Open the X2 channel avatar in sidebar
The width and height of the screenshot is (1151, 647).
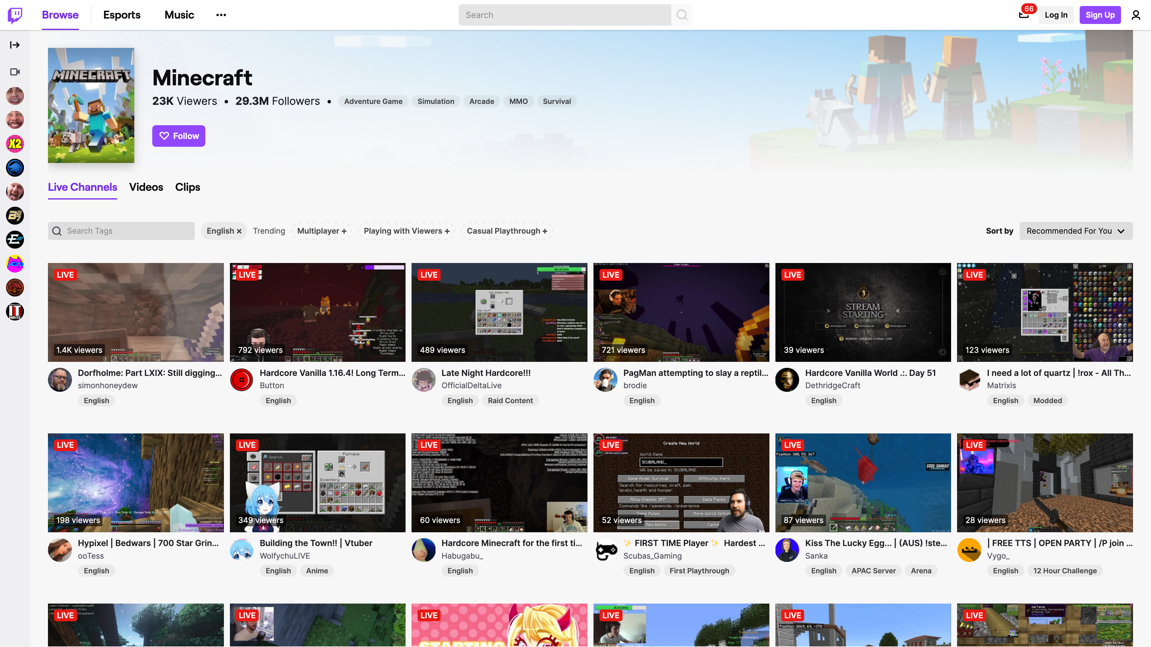[x=15, y=144]
